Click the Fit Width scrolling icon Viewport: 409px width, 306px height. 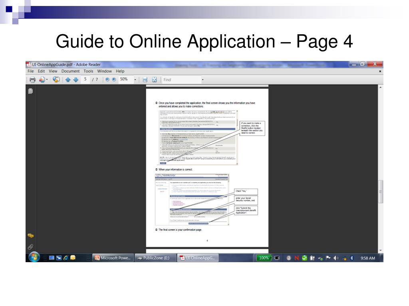145,80
